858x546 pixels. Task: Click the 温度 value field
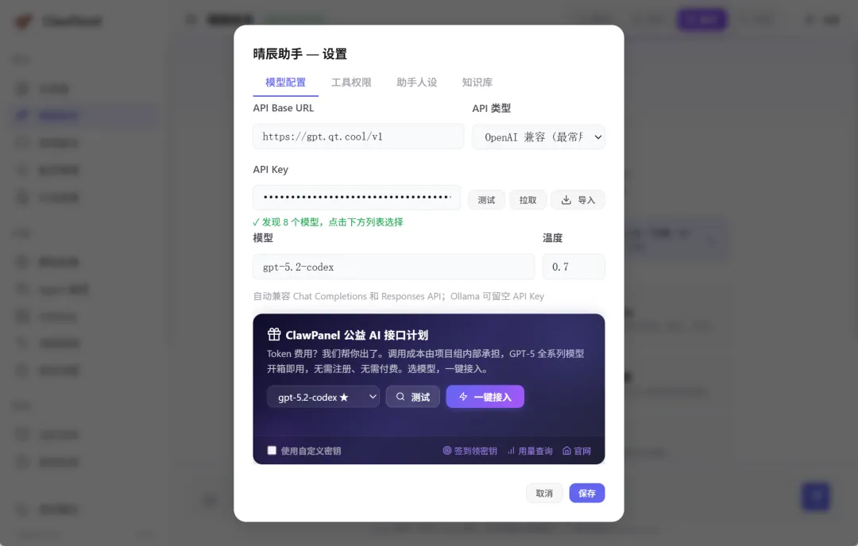574,267
